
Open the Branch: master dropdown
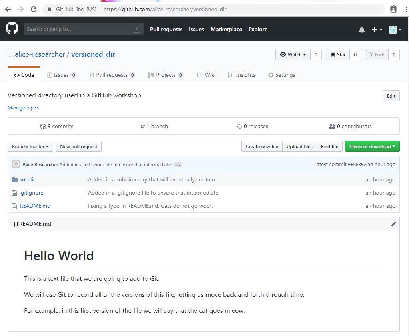pos(30,146)
